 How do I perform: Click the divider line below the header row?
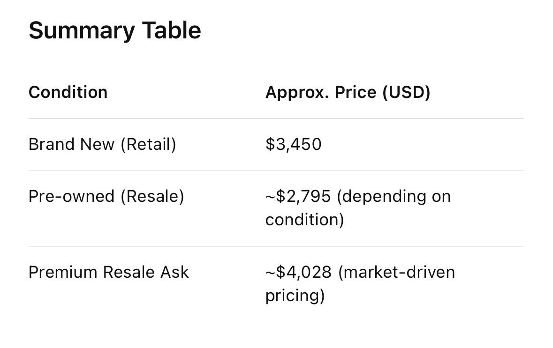(x=276, y=118)
